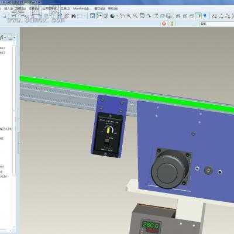Toggle datum points display

[228, 16]
